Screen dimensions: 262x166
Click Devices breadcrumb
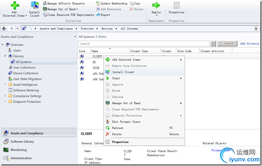(x=107, y=28)
